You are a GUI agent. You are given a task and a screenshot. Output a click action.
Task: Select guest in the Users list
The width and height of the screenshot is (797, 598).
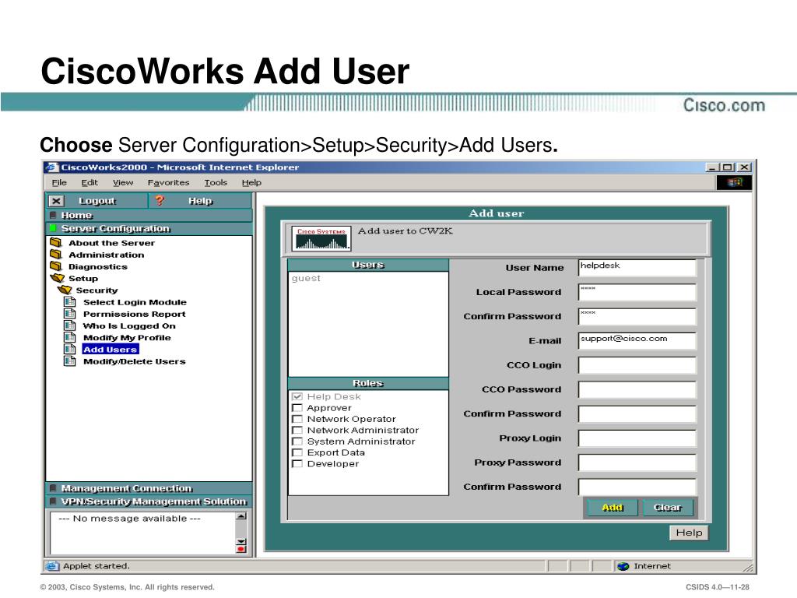306,278
